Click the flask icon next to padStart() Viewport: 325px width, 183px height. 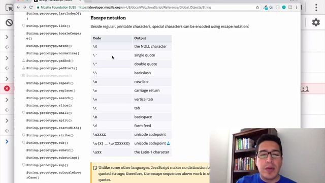point(23,68)
